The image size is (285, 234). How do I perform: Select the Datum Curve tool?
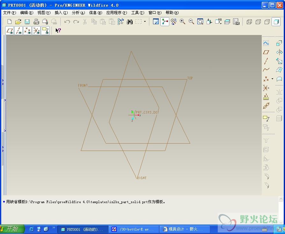coord(266,70)
